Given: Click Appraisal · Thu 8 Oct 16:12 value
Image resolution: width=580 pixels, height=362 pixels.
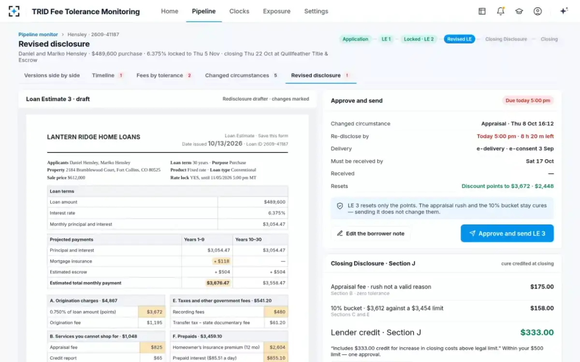Looking at the screenshot, I should (x=518, y=124).
